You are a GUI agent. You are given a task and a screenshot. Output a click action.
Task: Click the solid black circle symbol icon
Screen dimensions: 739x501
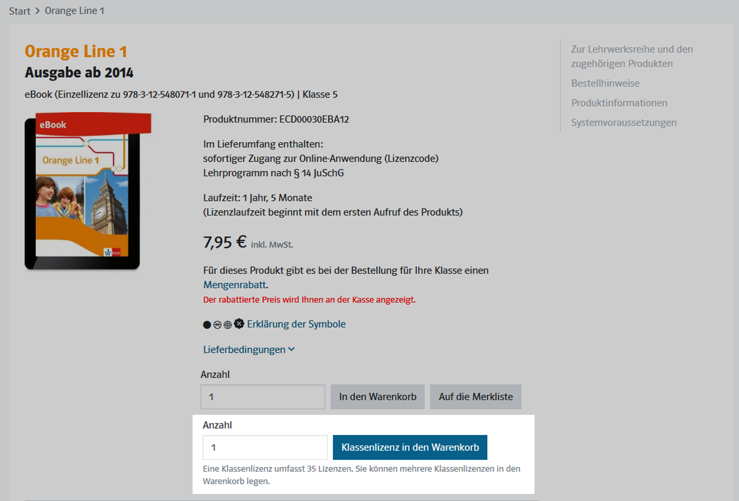pyautogui.click(x=207, y=325)
